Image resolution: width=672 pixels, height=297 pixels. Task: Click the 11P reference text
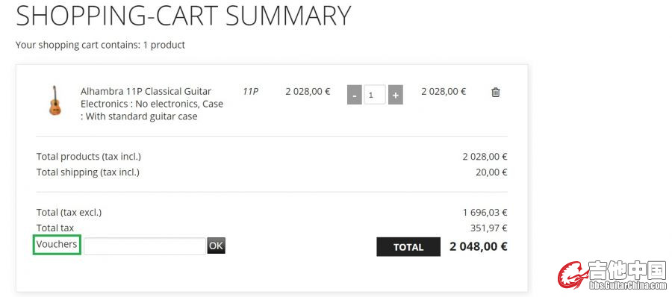coord(250,91)
